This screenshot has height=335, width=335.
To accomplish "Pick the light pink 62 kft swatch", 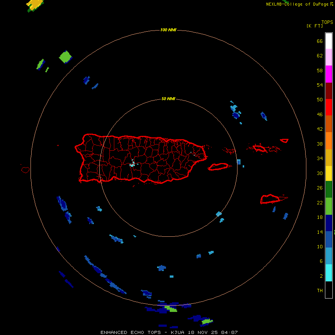I will [x=329, y=57].
